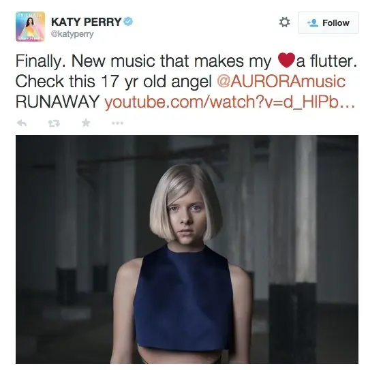The image size is (368, 370).
Task: Click the KATY PERRY display name
Action: (86, 22)
